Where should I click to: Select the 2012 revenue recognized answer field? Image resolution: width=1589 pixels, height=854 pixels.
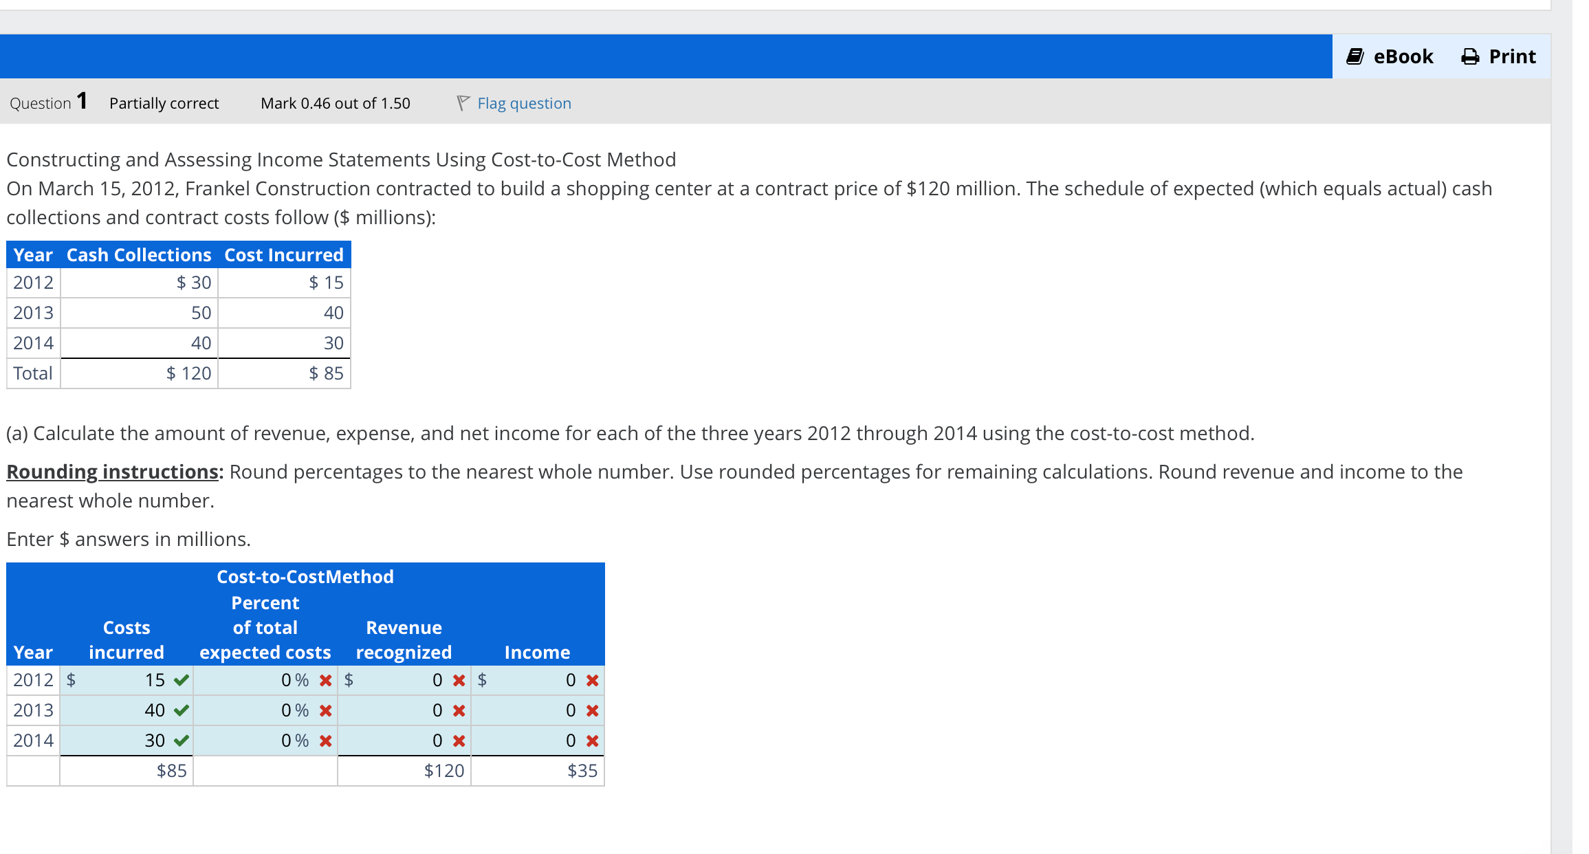click(406, 681)
